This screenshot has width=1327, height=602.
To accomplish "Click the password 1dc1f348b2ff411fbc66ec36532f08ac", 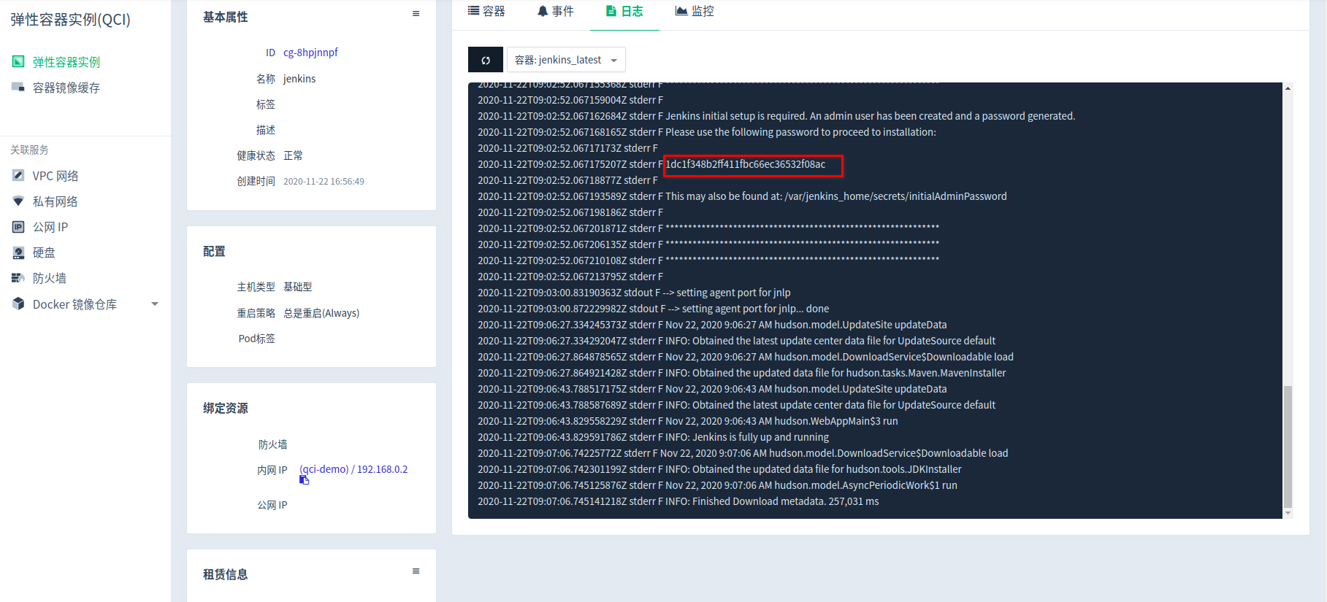I will point(746,164).
